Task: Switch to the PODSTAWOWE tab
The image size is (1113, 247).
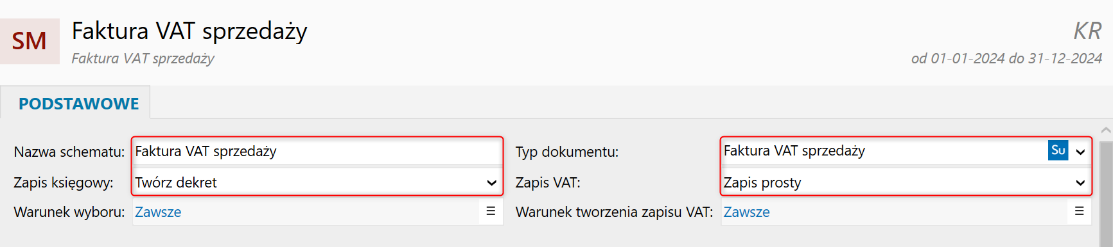Action: 78,104
